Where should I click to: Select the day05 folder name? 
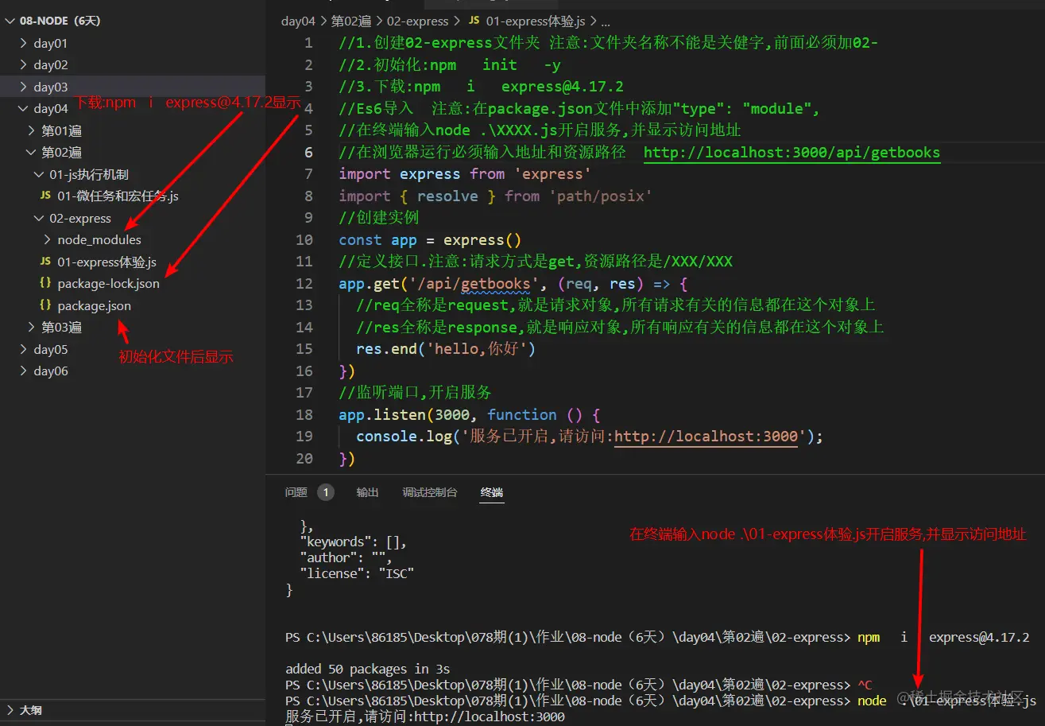coord(51,349)
